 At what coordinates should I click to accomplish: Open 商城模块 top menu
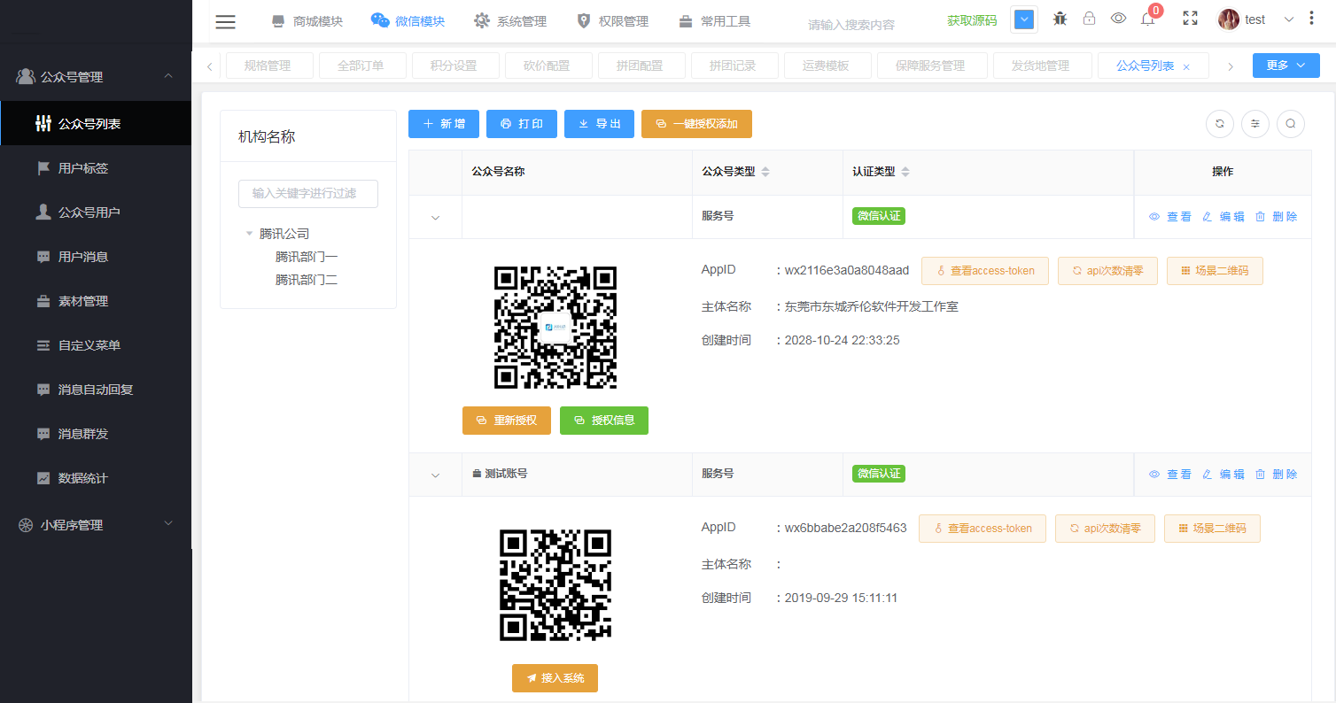[307, 21]
